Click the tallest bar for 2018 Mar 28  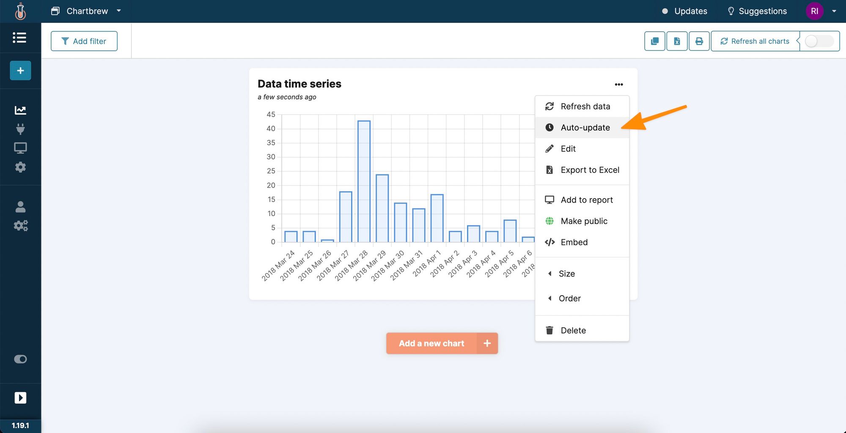[x=364, y=181]
